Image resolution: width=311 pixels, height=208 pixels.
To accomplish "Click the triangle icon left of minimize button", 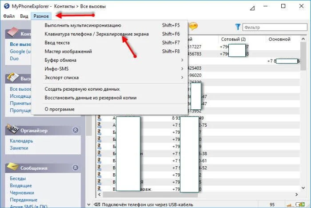I will point(252,8).
